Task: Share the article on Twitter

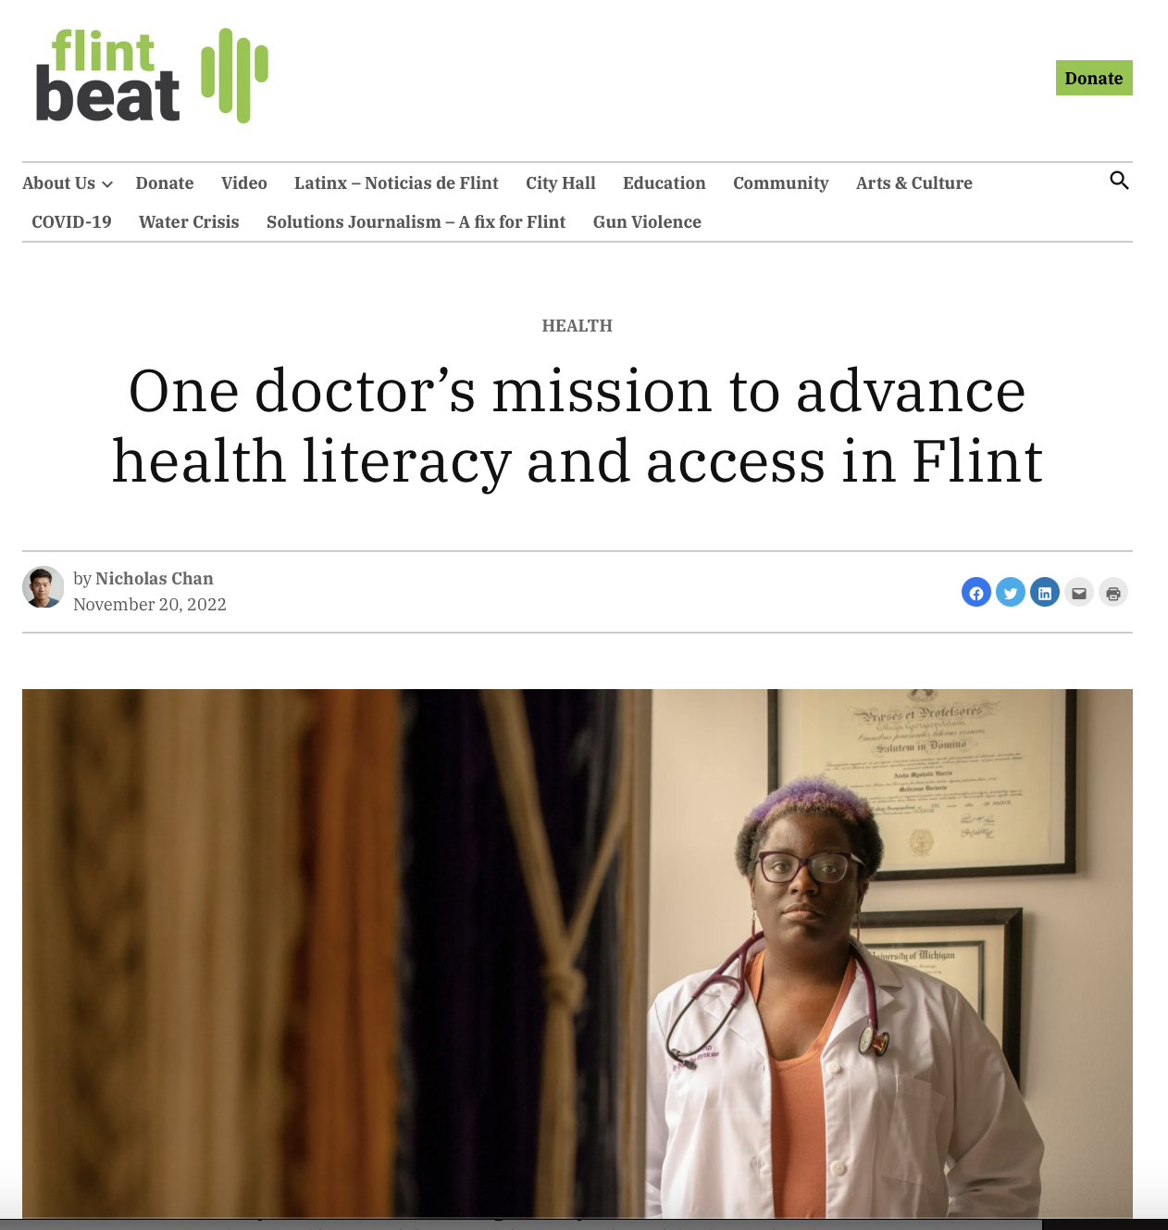Action: pos(1011,593)
